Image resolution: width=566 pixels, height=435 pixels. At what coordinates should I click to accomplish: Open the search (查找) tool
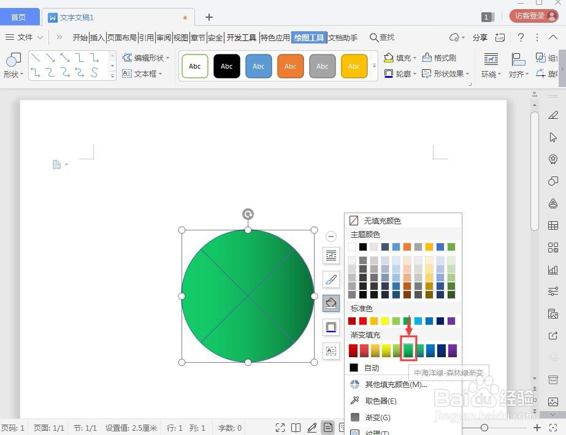pos(382,37)
